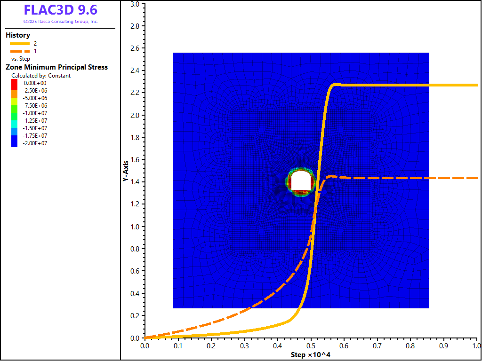The height and width of the screenshot is (361, 482).
Task: Select the orange -2.50E+06 legend swatch
Action: (x=15, y=91)
